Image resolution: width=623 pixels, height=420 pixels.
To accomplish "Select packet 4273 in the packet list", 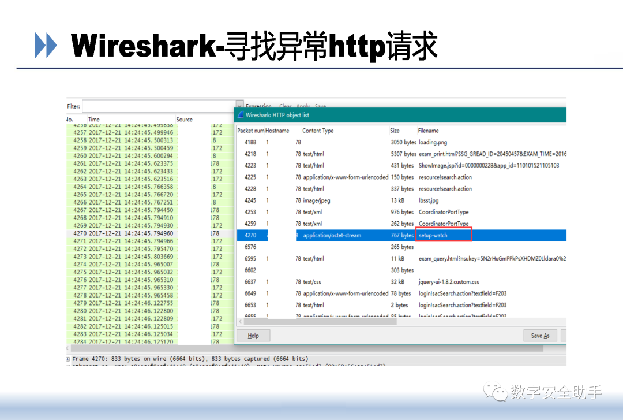I will 150,257.
